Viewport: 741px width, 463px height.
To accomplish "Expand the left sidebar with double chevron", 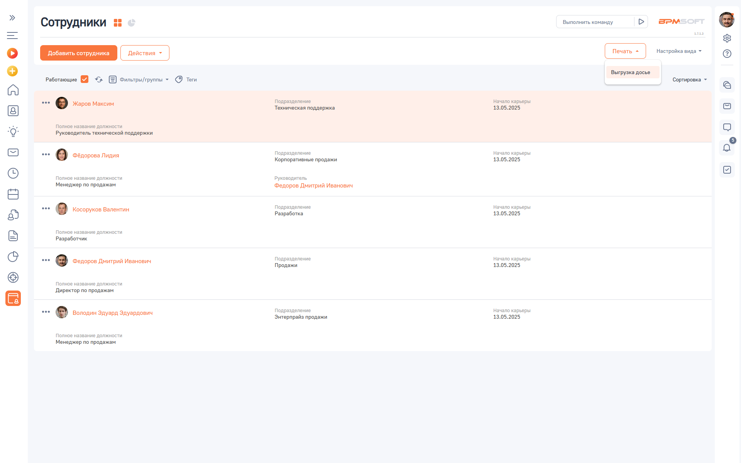I will (x=12, y=18).
